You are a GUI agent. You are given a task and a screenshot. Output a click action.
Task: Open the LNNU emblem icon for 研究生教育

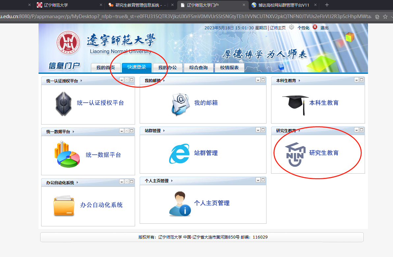[295, 154]
